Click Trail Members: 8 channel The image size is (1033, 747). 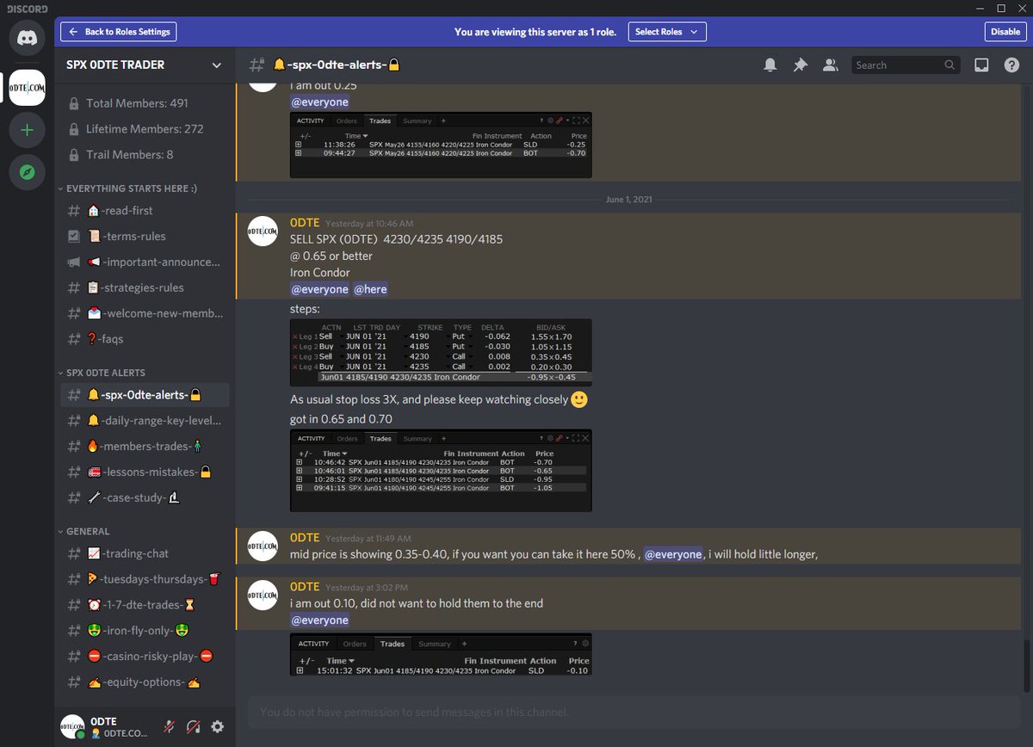[x=145, y=155]
